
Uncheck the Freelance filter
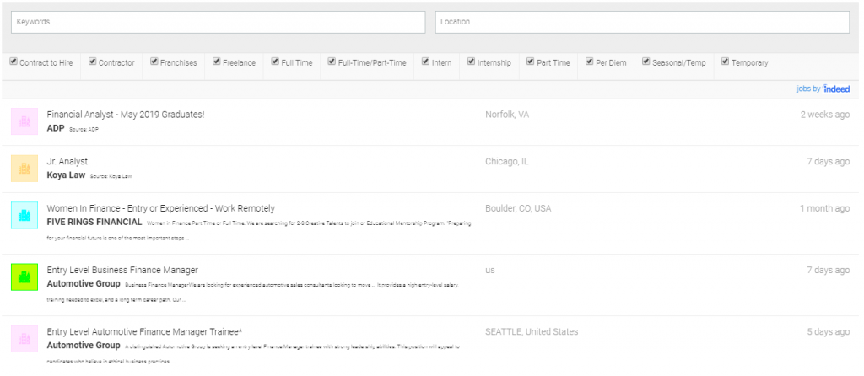coord(217,62)
